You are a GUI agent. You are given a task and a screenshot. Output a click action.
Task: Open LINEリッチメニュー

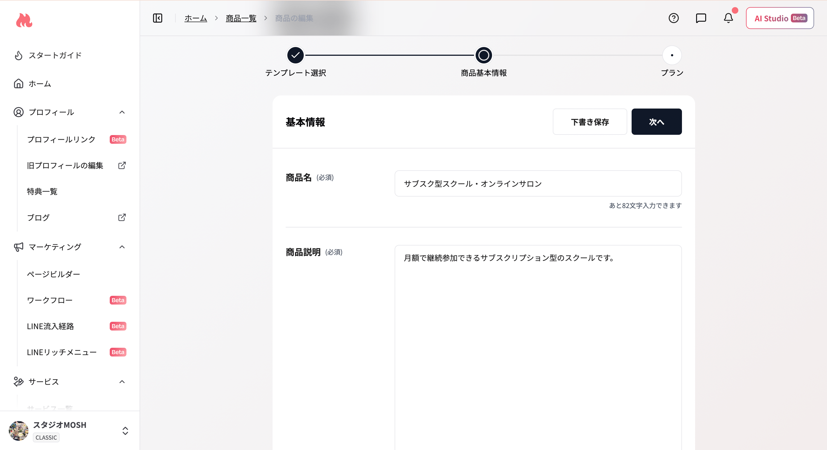[x=62, y=352]
